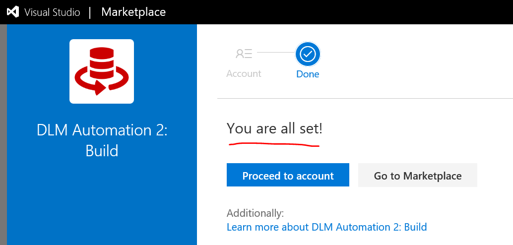Image resolution: width=513 pixels, height=245 pixels.
Task: Click the 'Visual Studio' header text
Action: [52, 12]
